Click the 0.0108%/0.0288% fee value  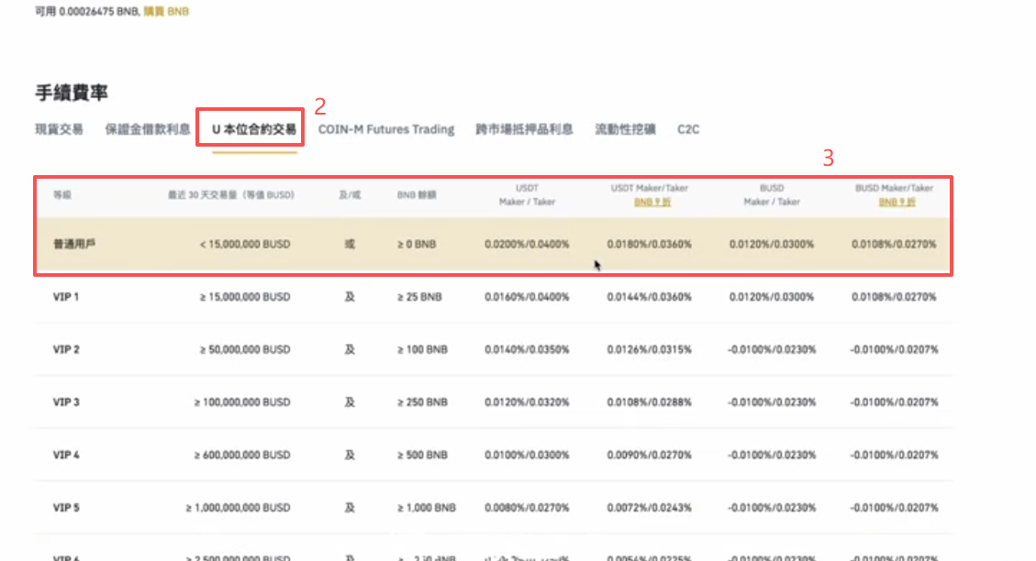click(650, 401)
